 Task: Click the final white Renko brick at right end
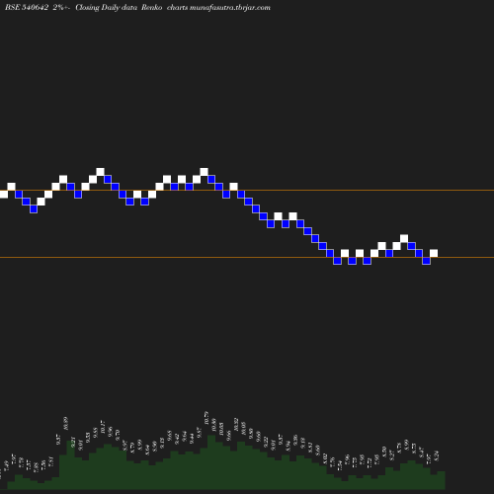tap(434, 253)
